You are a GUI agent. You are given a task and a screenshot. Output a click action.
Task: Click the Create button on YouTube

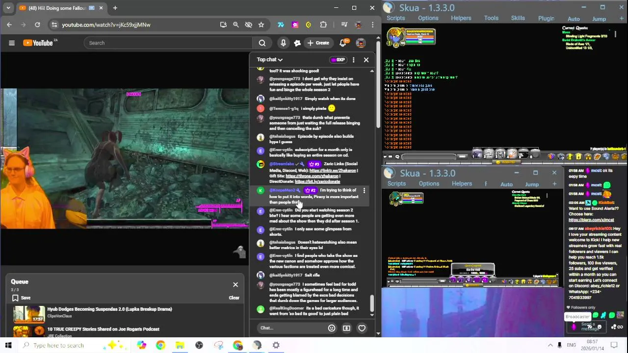[x=318, y=43]
